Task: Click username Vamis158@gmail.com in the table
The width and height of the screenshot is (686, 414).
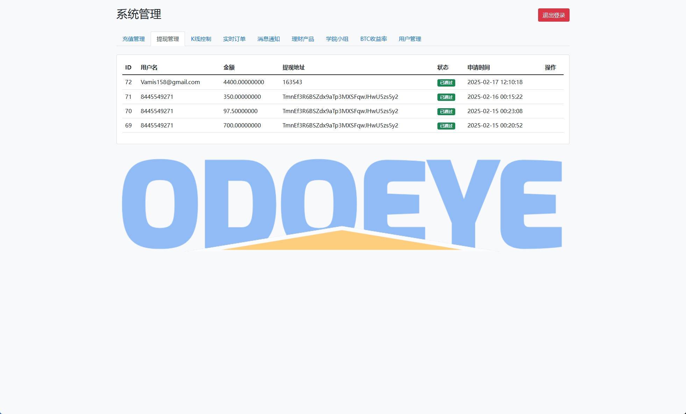Action: (x=170, y=82)
